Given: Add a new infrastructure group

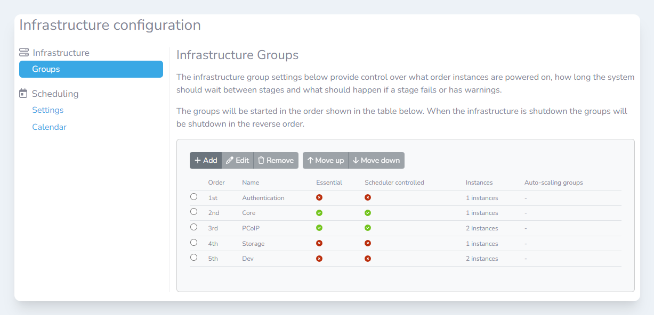Looking at the screenshot, I should click(x=206, y=161).
